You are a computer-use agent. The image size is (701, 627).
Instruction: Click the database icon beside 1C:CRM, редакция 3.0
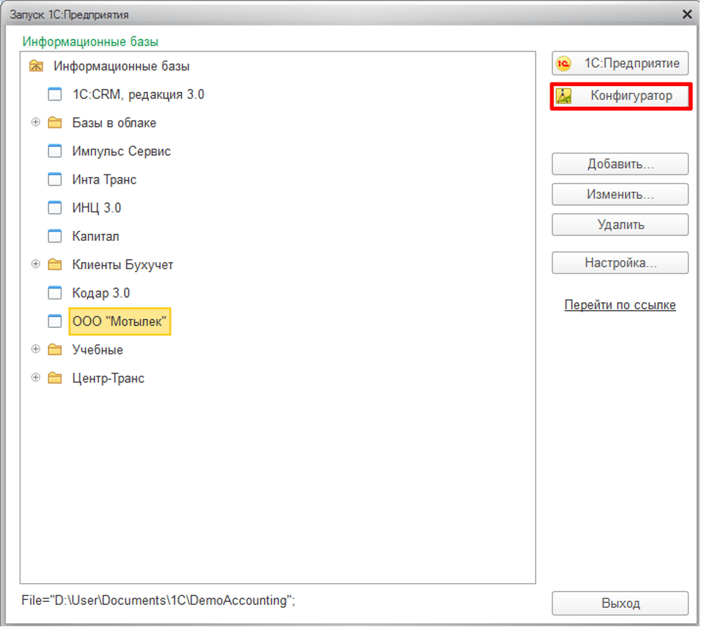coord(55,95)
